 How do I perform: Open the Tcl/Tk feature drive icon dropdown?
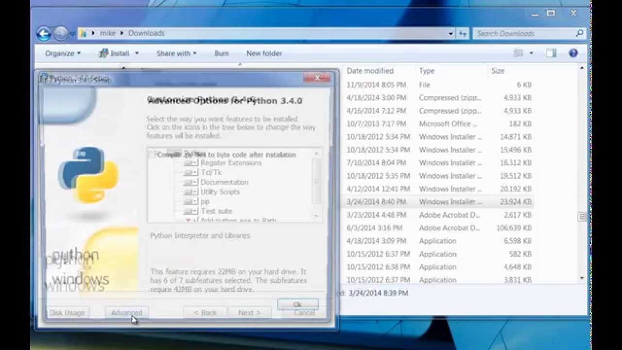click(x=190, y=173)
